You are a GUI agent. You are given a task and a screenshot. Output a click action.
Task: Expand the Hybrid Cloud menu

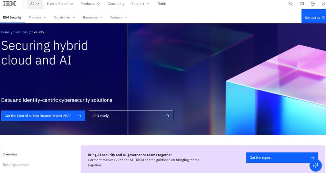(x=60, y=4)
